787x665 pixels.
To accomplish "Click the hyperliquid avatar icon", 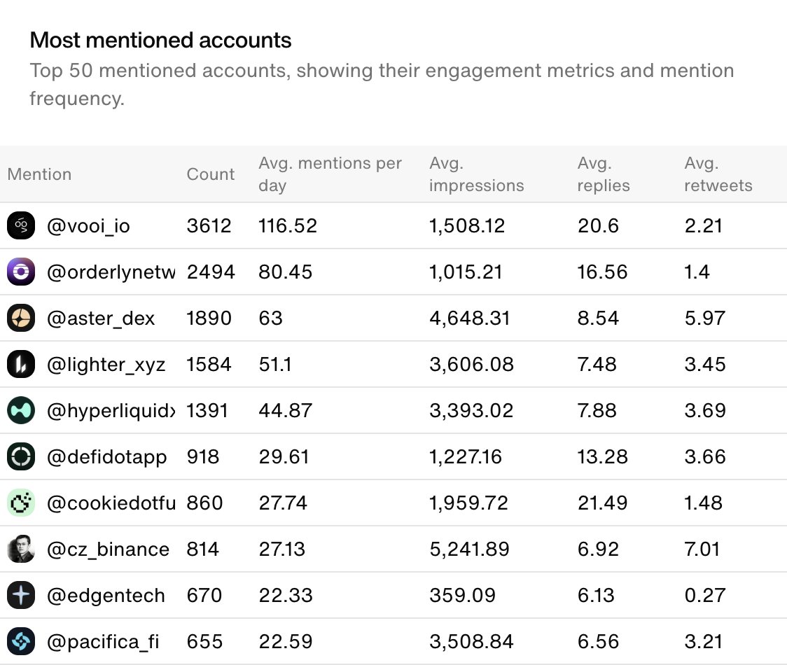I will (x=21, y=410).
